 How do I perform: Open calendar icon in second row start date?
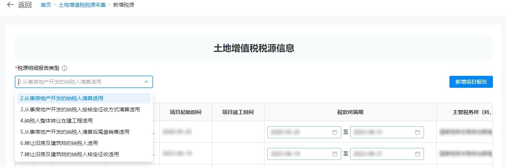coord(334,154)
